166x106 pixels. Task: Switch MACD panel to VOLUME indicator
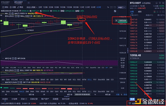click(x=14, y=92)
